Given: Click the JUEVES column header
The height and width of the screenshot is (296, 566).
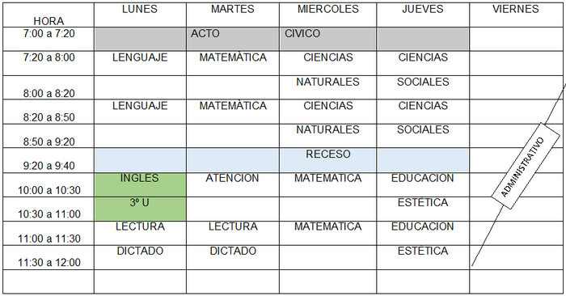Looking at the screenshot, I should tap(423, 15).
